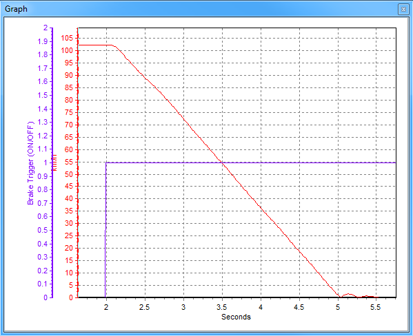
Task: Click the red 25 speed axis value
Action: pos(69,235)
